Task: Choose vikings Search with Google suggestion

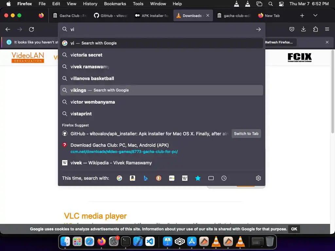Action: coord(162,90)
